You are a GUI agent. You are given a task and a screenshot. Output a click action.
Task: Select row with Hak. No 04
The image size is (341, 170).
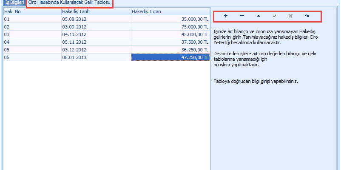tap(32, 42)
